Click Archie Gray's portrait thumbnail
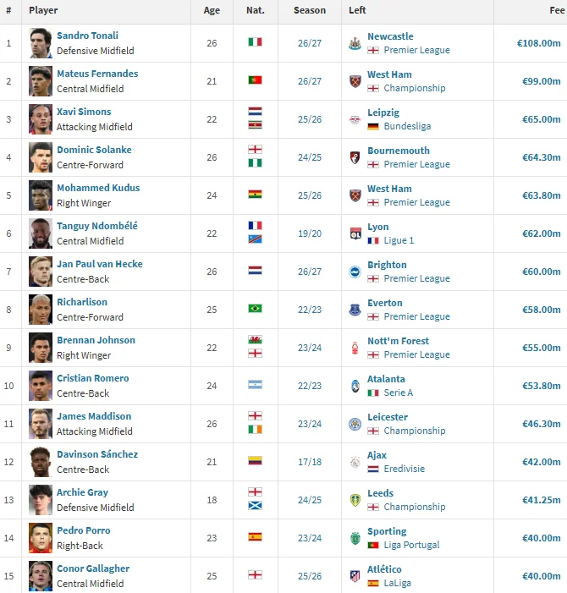 coord(41,500)
